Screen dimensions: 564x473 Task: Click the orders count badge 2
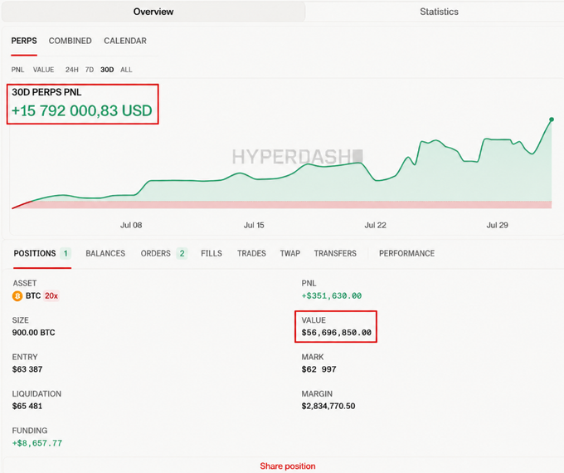click(182, 253)
